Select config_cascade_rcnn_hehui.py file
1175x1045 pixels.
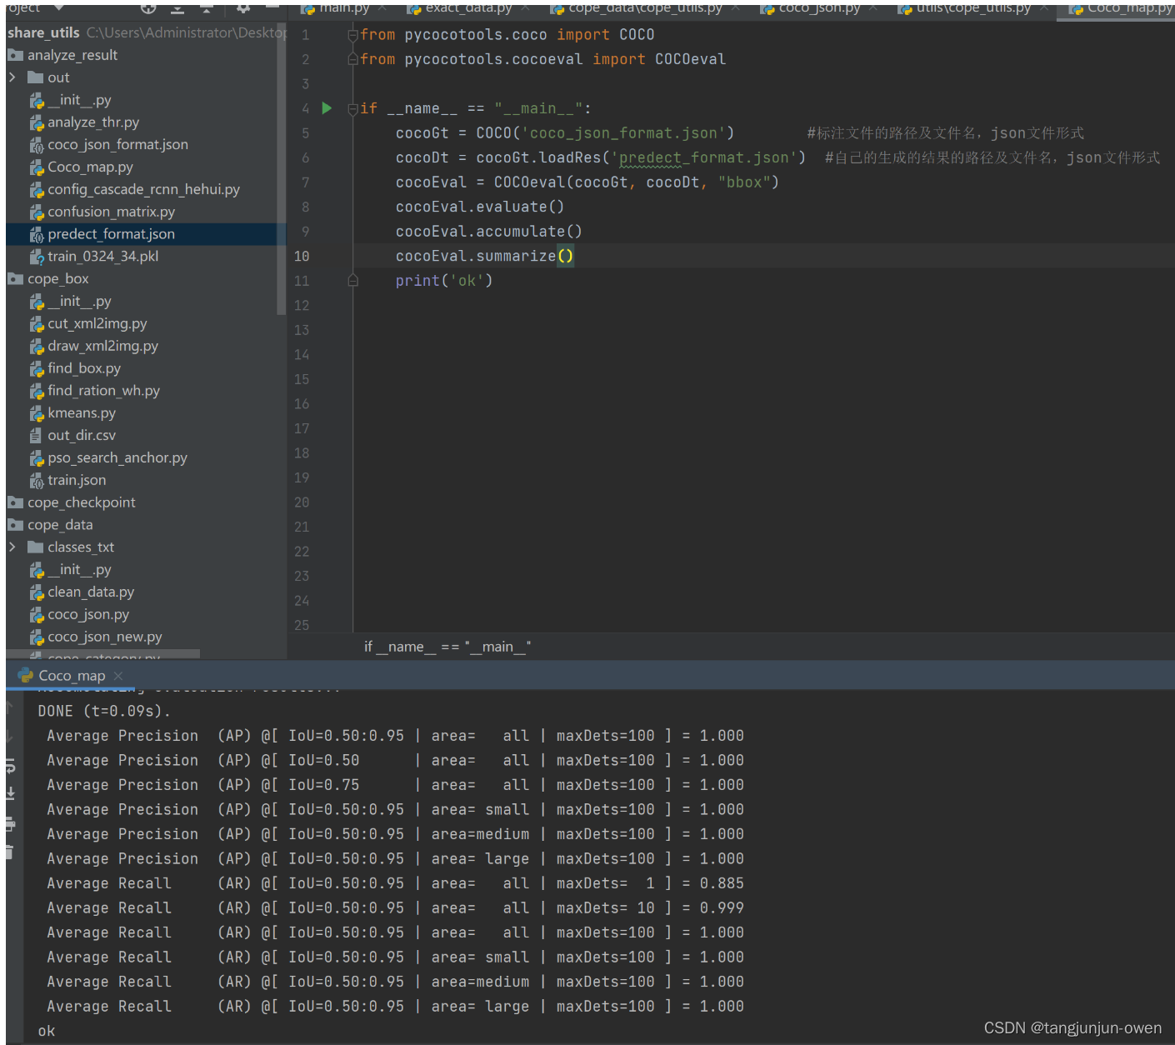[143, 190]
